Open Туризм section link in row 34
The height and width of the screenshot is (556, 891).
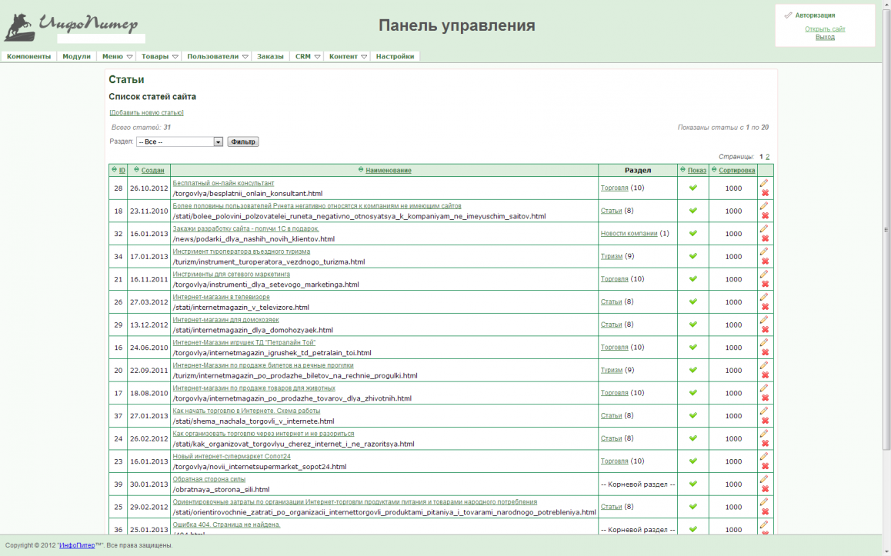612,256
